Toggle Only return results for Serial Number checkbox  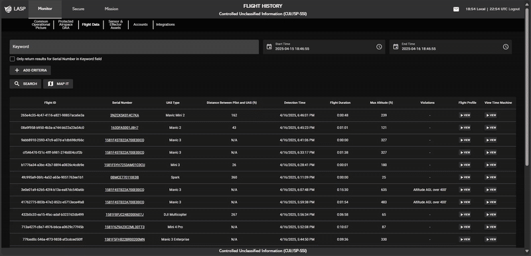click(12, 59)
